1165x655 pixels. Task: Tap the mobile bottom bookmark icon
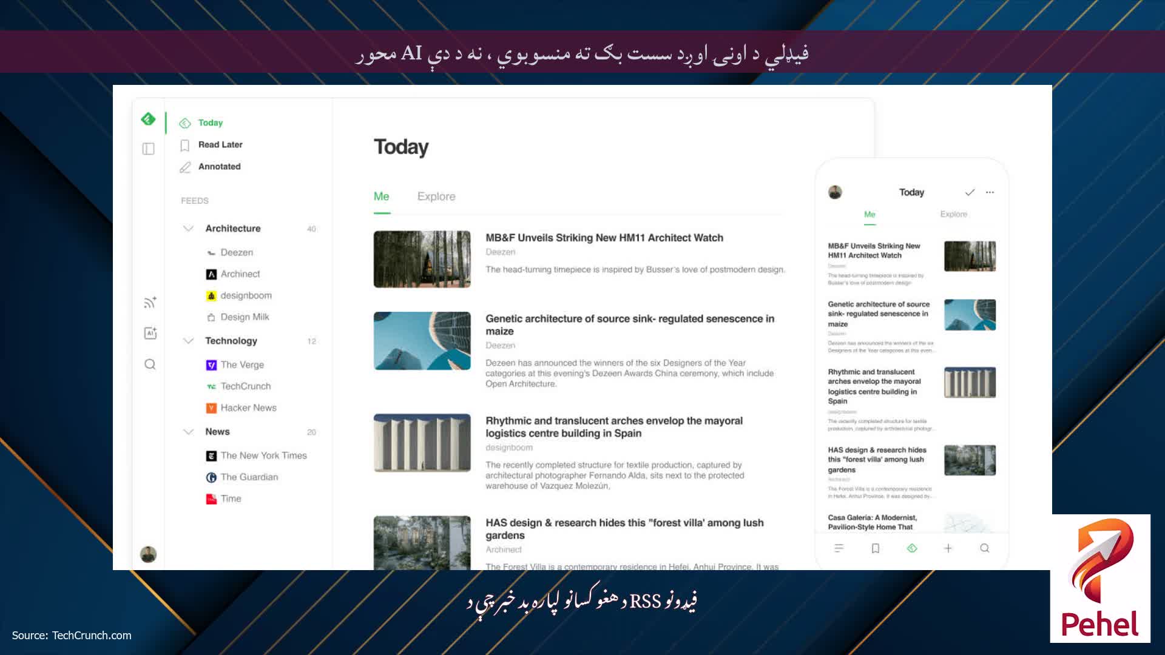click(x=875, y=548)
